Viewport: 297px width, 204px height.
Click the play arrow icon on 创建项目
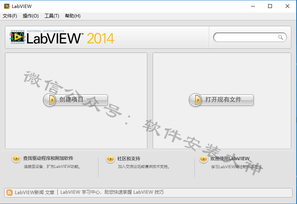tap(50, 100)
